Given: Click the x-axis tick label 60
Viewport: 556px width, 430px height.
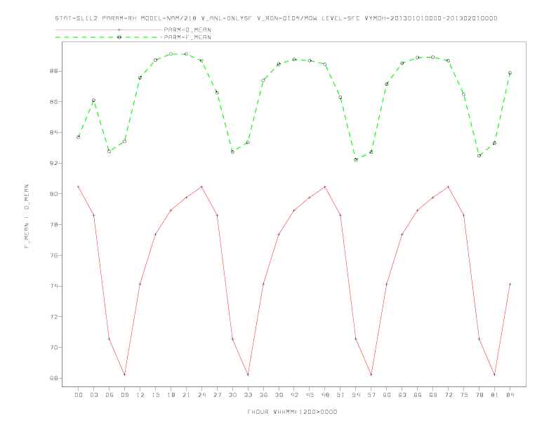Looking at the screenshot, I should (387, 395).
